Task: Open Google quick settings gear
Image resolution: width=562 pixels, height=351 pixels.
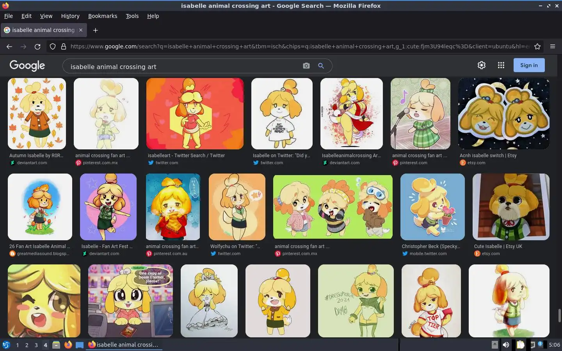Action: click(482, 65)
